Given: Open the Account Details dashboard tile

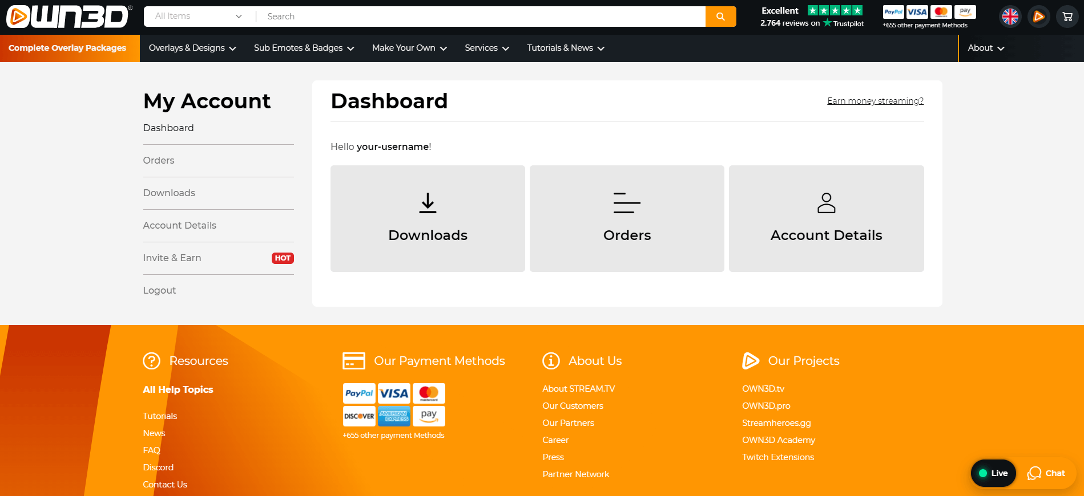Looking at the screenshot, I should click(826, 218).
